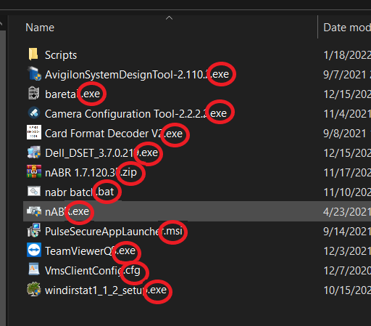Click the 11/10 date of nabr batch
Image resolution: width=371 pixels, height=326 pixels.
click(x=347, y=192)
